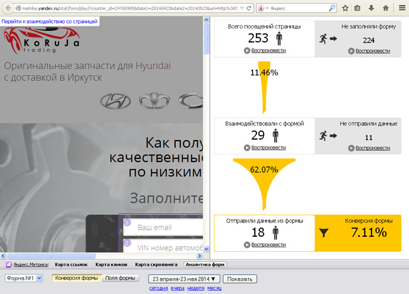The height and width of the screenshot is (294, 409).
Task: Click the search magnifier icon
Action: 332,8
